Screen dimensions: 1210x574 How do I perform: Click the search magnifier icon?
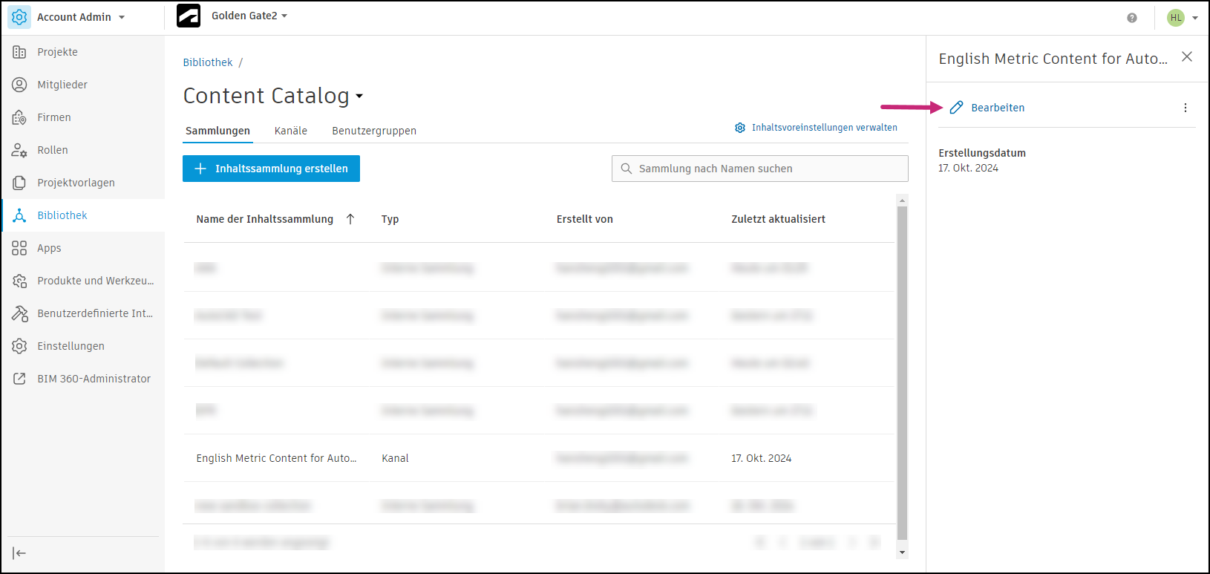pos(627,169)
